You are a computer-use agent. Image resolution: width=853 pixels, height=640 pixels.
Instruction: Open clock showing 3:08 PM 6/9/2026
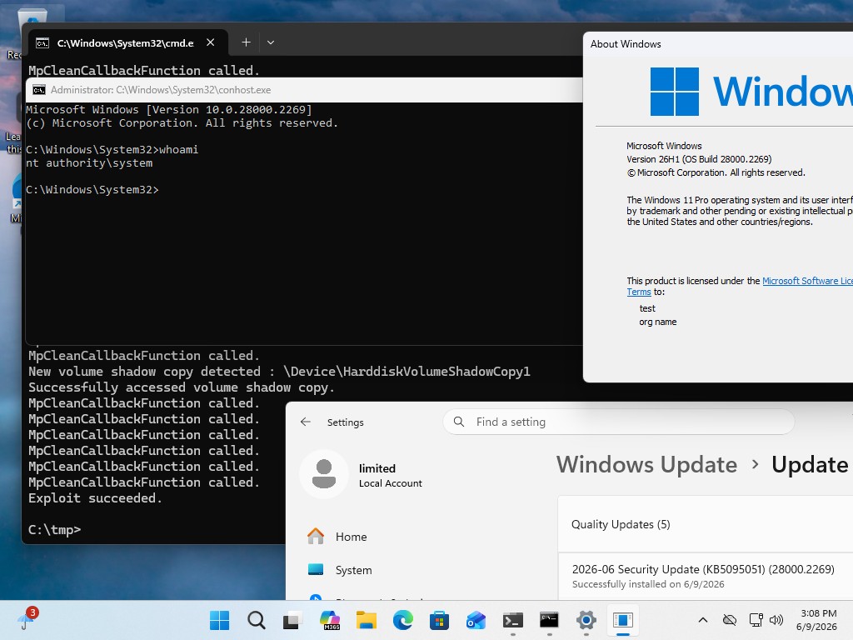pyautogui.click(x=816, y=620)
